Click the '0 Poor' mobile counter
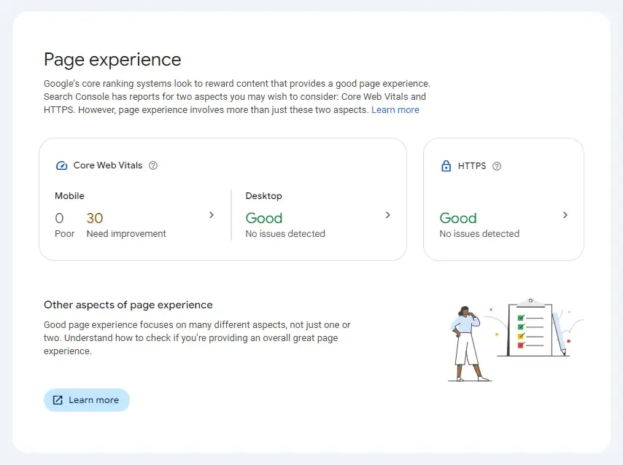This screenshot has width=623, height=465. pos(64,224)
